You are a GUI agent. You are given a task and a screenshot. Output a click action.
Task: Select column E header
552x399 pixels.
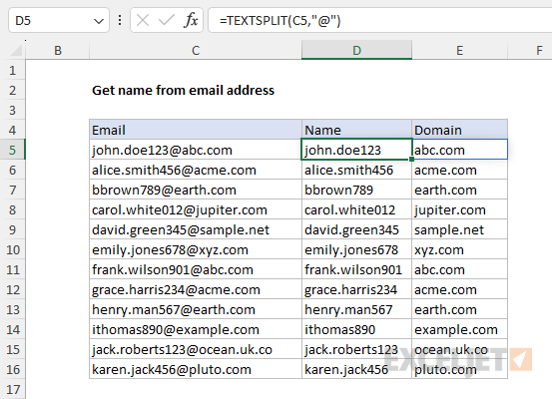[460, 50]
